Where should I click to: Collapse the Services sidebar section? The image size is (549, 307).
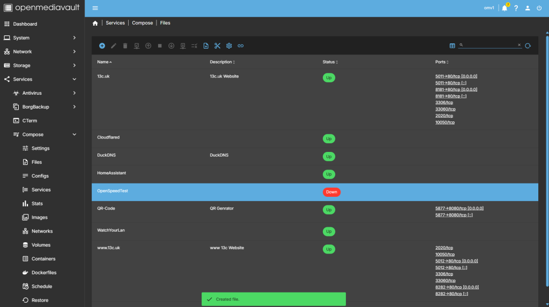[x=42, y=79]
